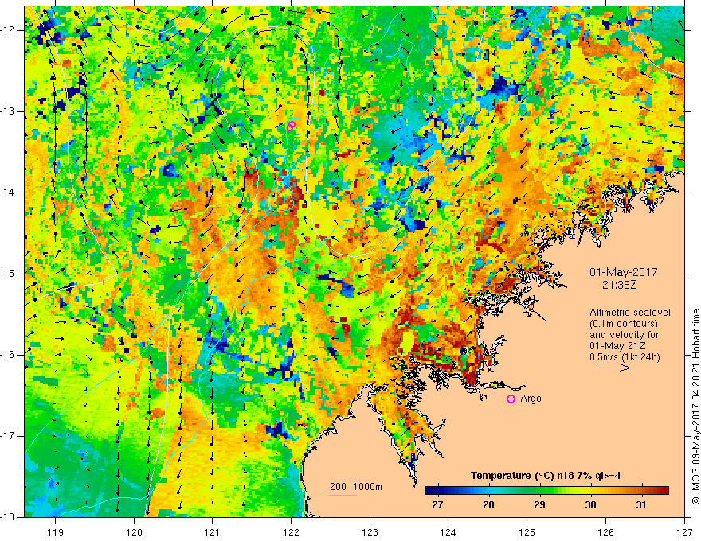Click the color bar label '28'
Viewport: 701px width, 541px height.
coord(488,505)
